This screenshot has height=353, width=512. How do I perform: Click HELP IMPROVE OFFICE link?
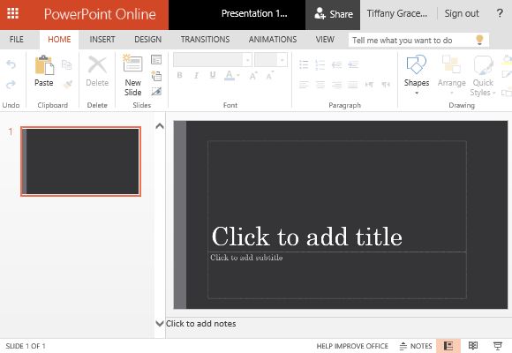(x=352, y=346)
